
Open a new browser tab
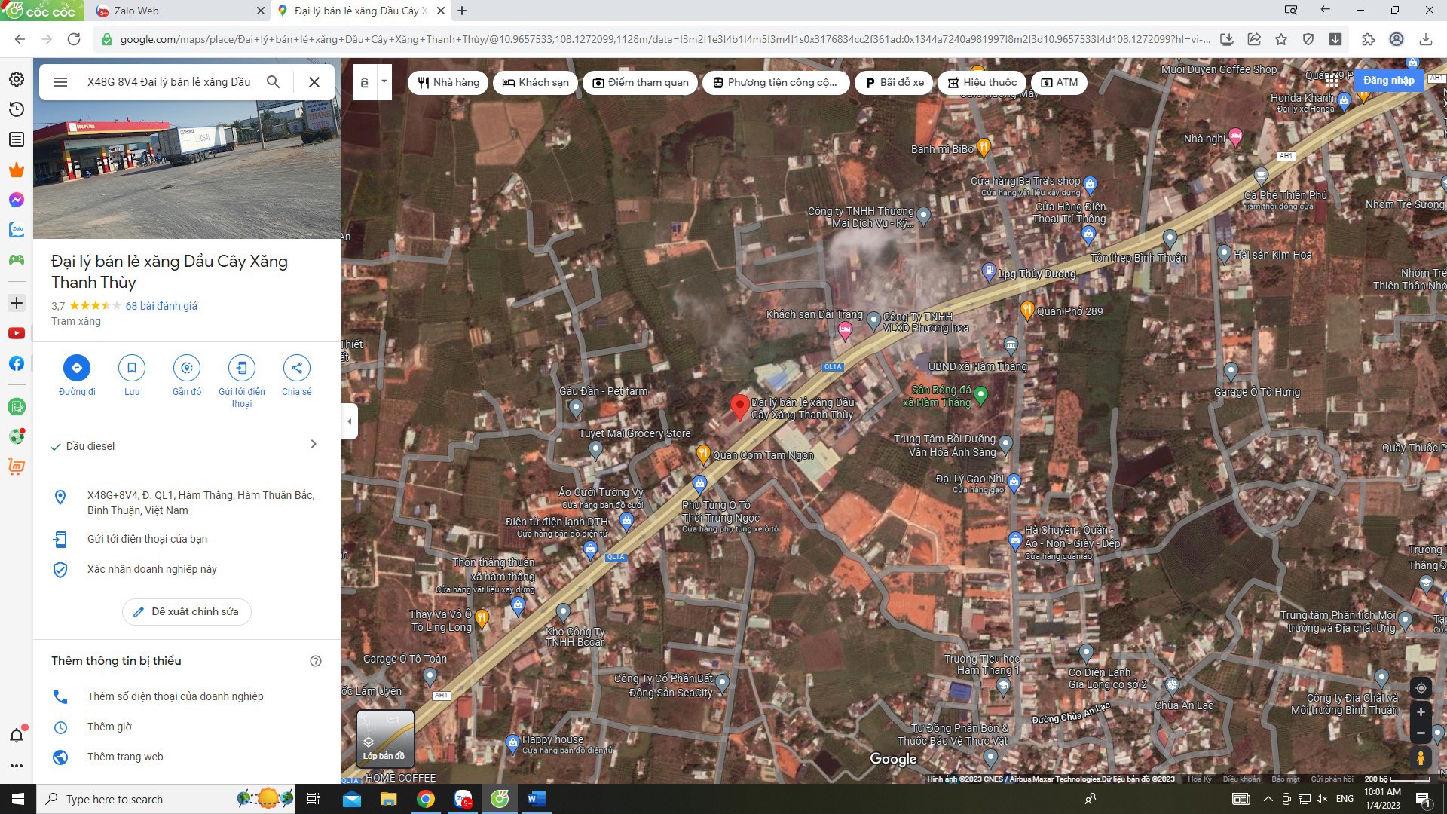click(462, 11)
